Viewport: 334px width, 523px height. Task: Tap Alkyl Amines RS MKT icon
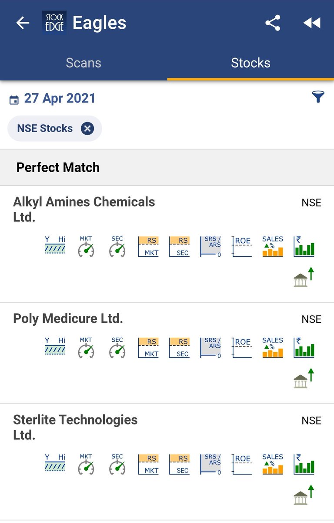[148, 246]
